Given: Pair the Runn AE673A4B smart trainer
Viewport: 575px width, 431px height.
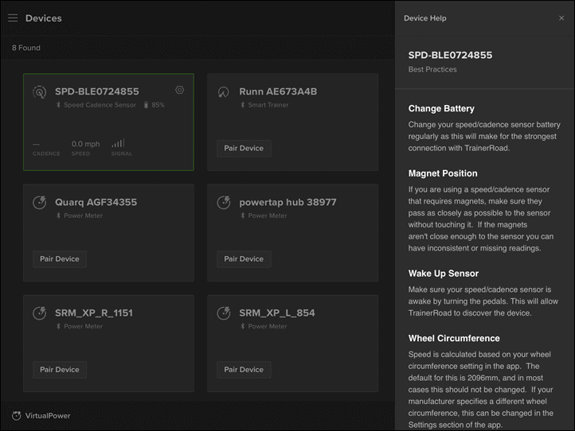Looking at the screenshot, I should pyautogui.click(x=244, y=148).
